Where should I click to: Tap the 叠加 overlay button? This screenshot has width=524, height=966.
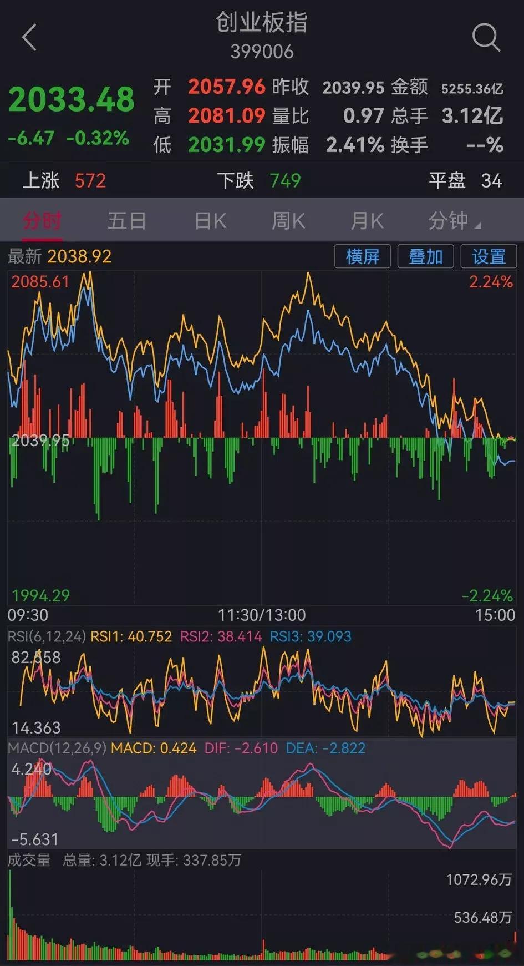click(x=426, y=256)
